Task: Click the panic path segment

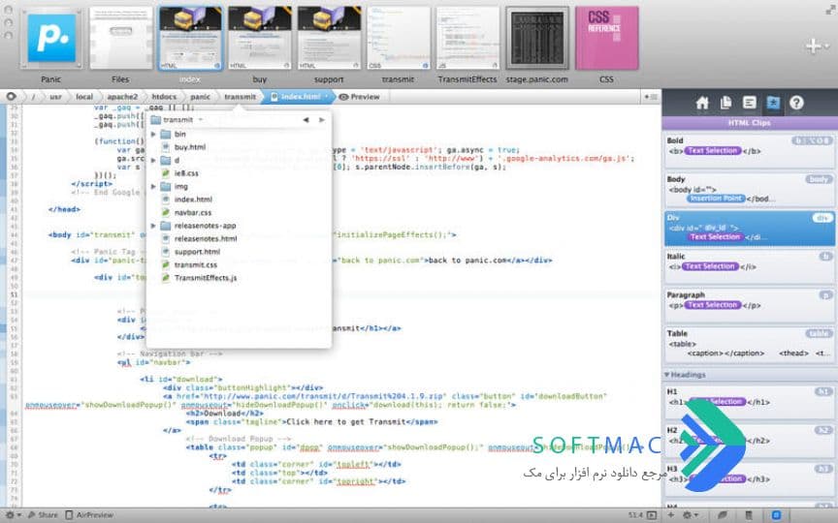Action: point(201,97)
